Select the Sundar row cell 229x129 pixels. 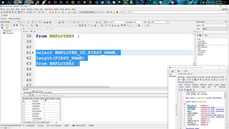pyautogui.click(x=40, y=104)
